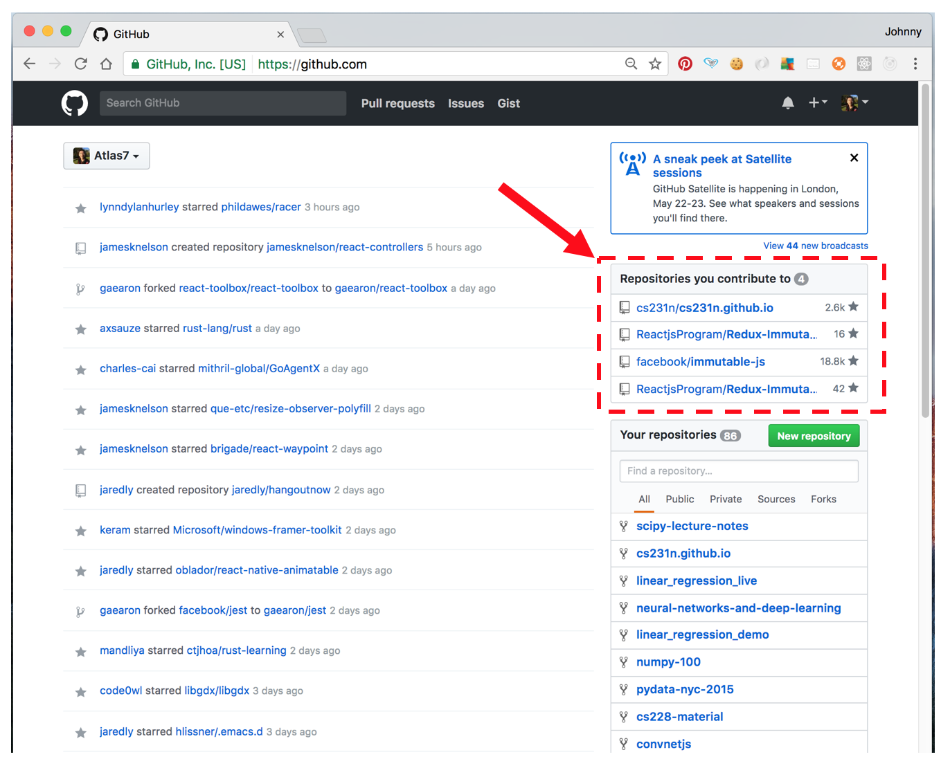Click the repo icon on jaredly hangoutnow activity
Viewport: 950px width, 768px height.
coord(81,491)
